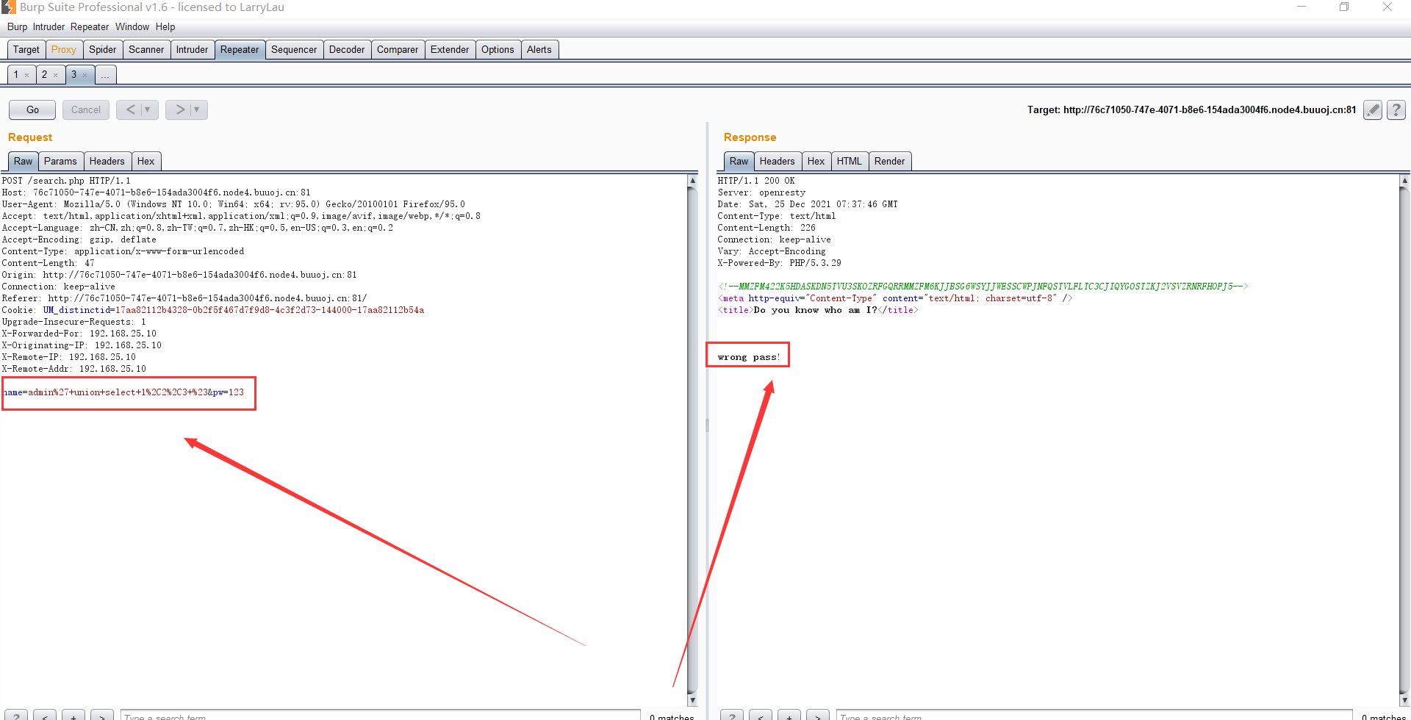Screen dimensions: 1411x720
Task: Click the Burp Suite logo icon in title bar
Action: (9, 7)
